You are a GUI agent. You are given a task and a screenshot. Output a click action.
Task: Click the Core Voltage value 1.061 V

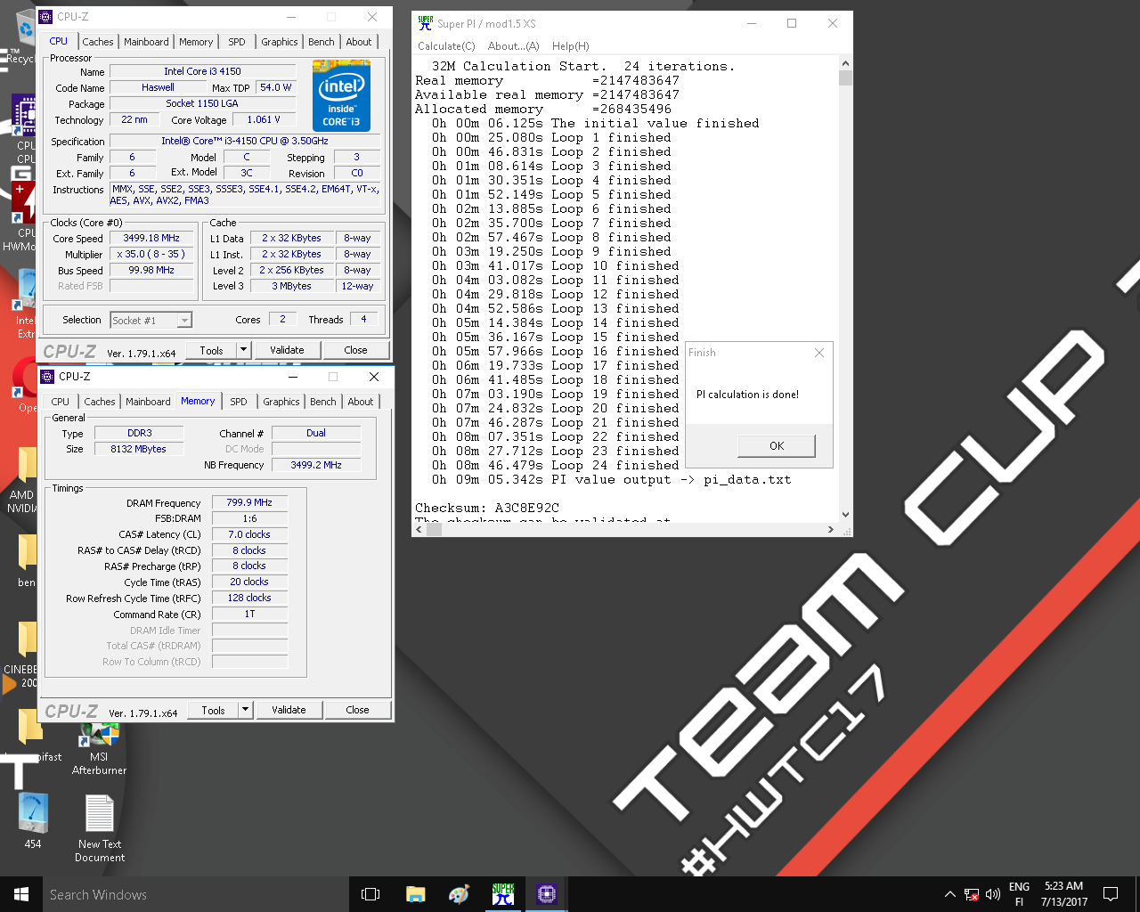point(264,119)
